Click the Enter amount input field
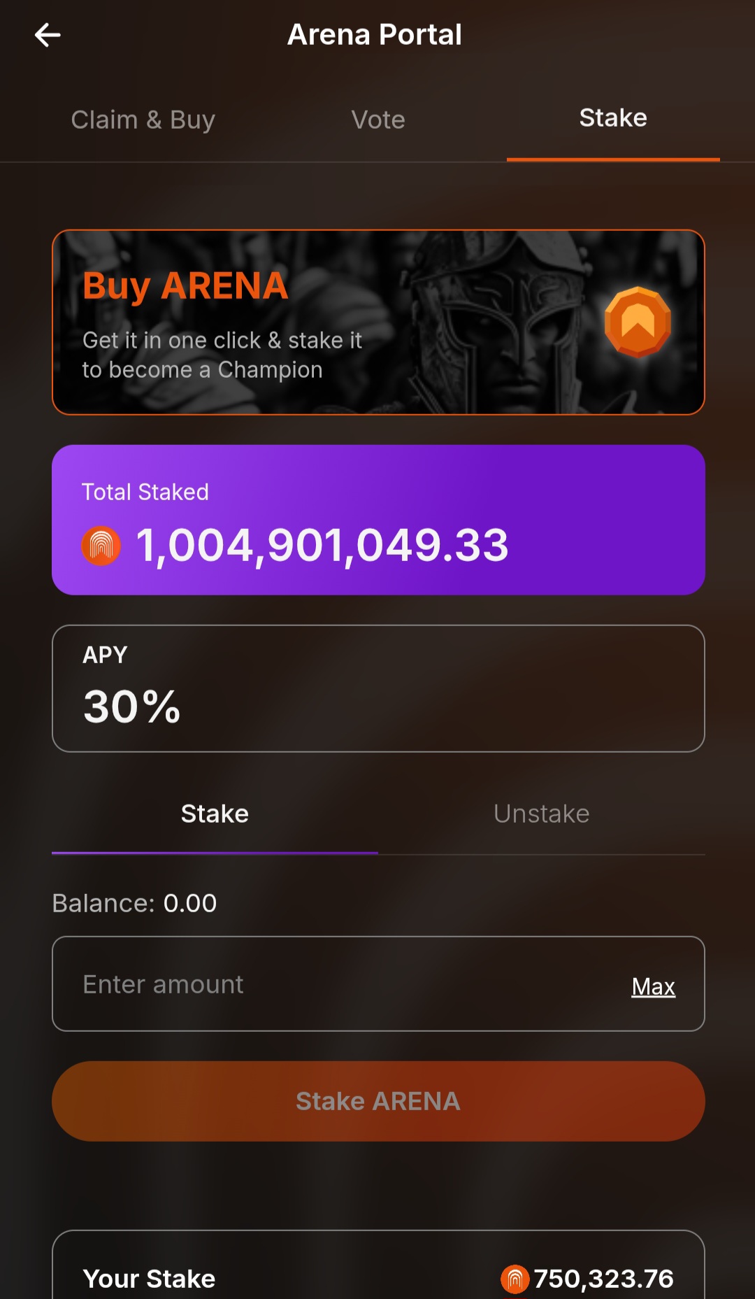The height and width of the screenshot is (1299, 755). click(336, 984)
